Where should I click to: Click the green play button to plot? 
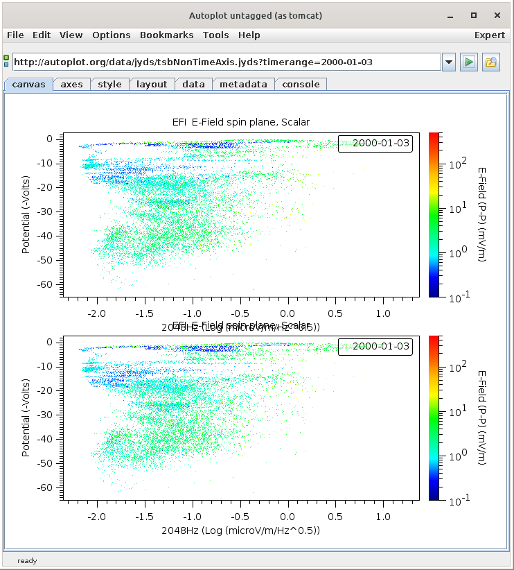(x=469, y=62)
